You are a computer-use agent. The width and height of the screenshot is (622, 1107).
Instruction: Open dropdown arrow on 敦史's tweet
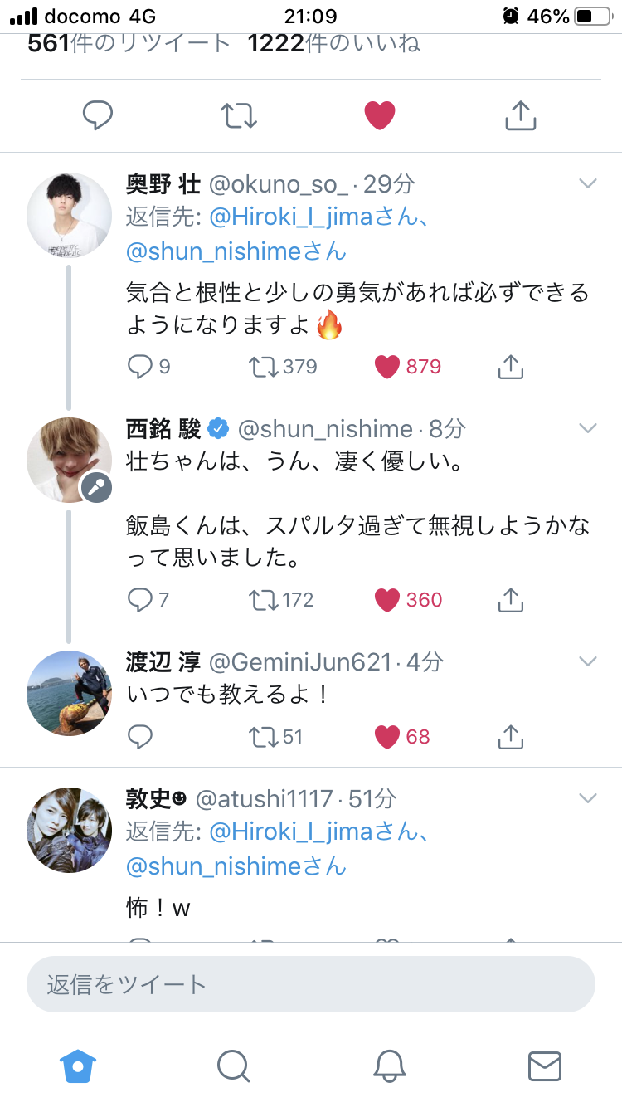[x=587, y=798]
